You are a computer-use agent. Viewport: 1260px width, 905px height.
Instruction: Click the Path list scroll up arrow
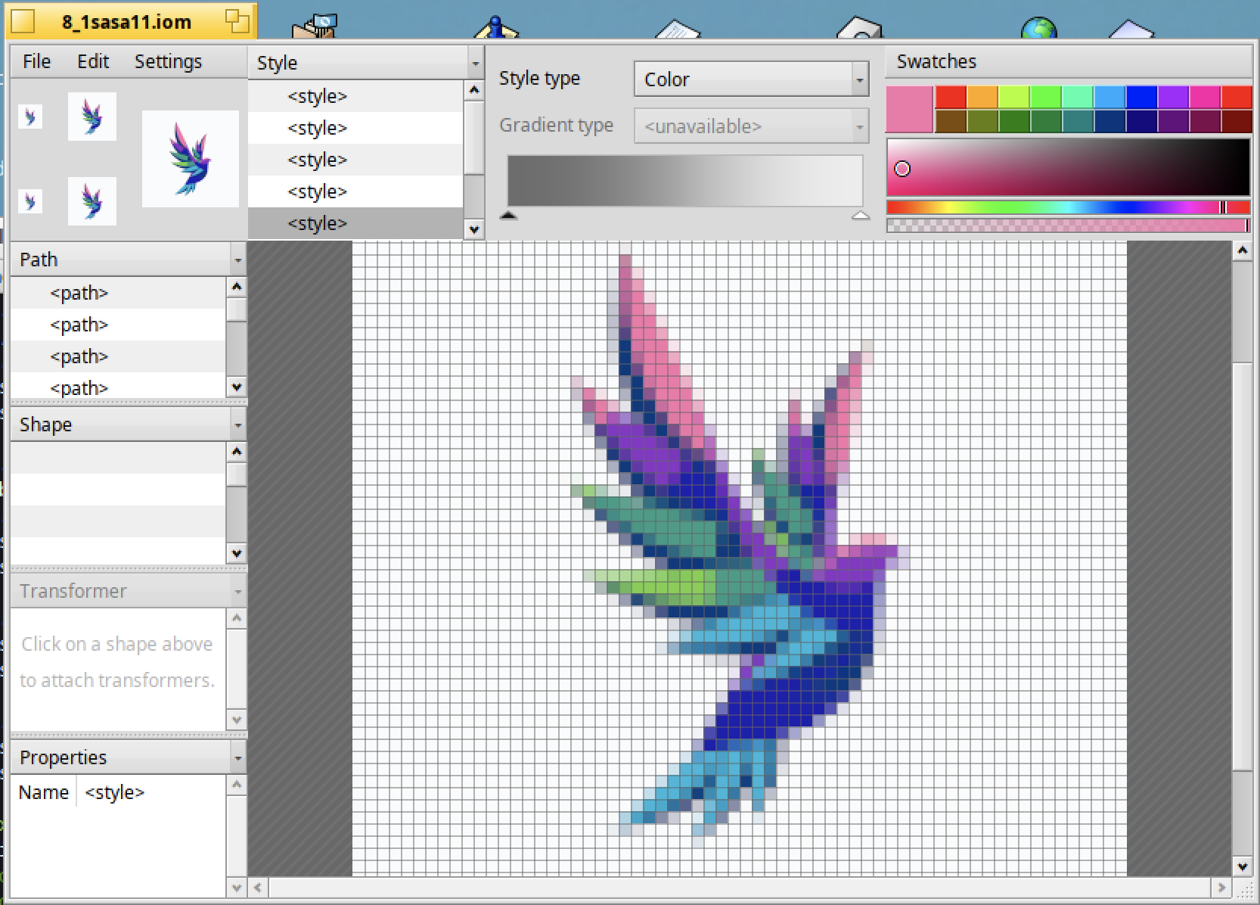pos(237,287)
